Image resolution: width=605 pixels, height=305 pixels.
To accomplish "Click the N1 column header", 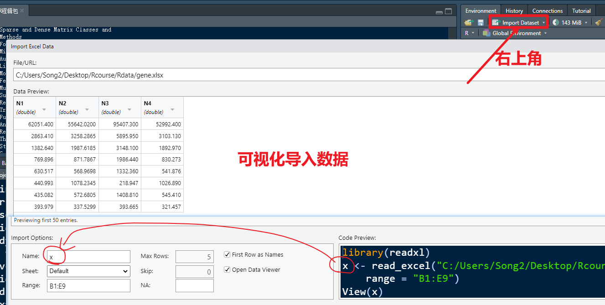I will [35, 107].
